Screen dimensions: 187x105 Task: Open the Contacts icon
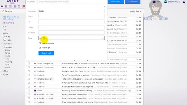pos(6,6)
